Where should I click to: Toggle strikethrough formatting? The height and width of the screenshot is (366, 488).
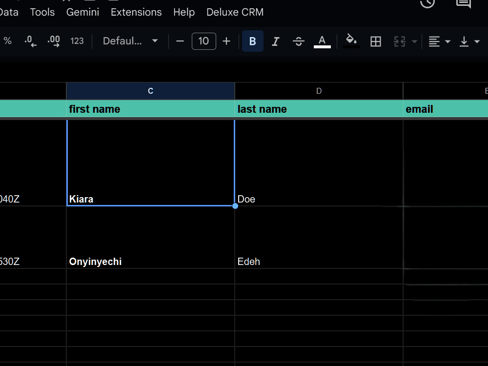299,41
